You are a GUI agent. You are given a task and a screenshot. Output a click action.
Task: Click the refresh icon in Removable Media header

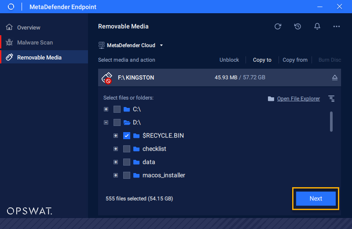(x=278, y=26)
